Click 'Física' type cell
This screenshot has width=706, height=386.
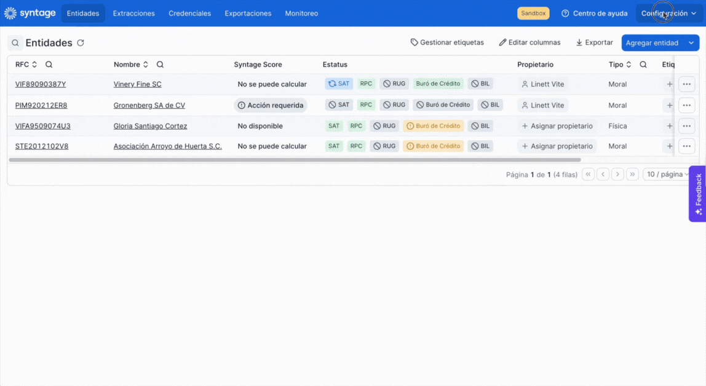click(617, 126)
